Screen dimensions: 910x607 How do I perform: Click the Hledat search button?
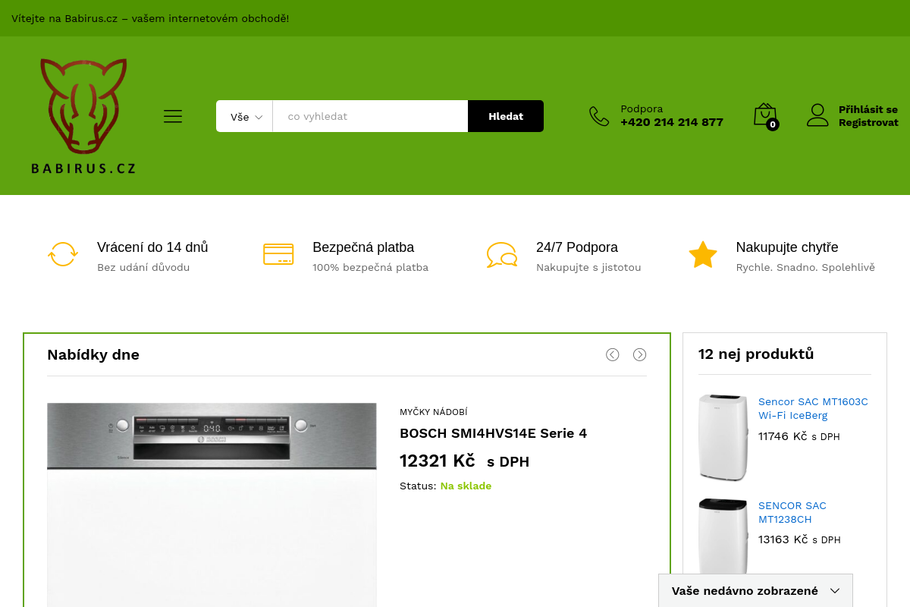pos(506,116)
